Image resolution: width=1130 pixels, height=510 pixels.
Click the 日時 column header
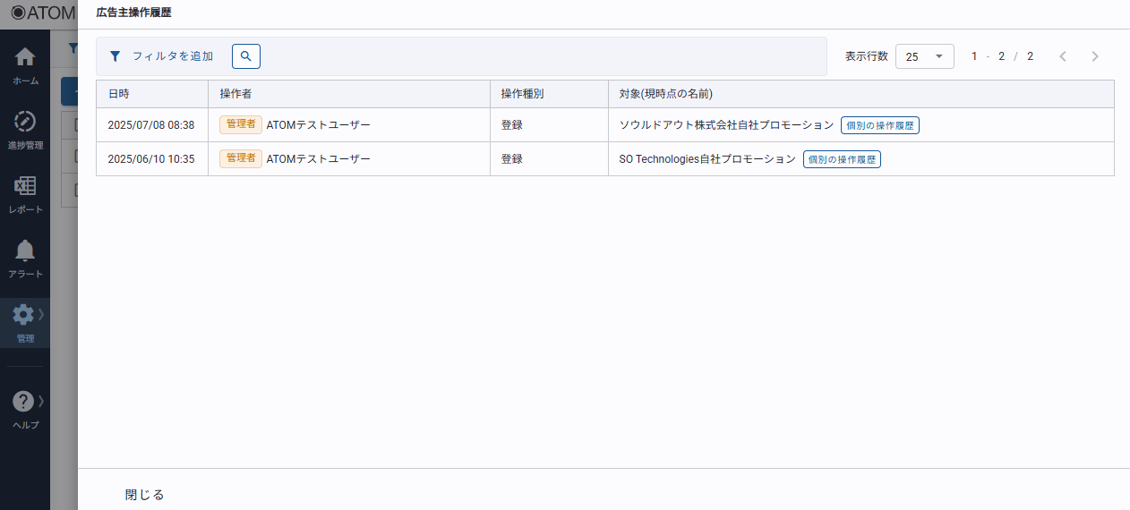click(119, 94)
